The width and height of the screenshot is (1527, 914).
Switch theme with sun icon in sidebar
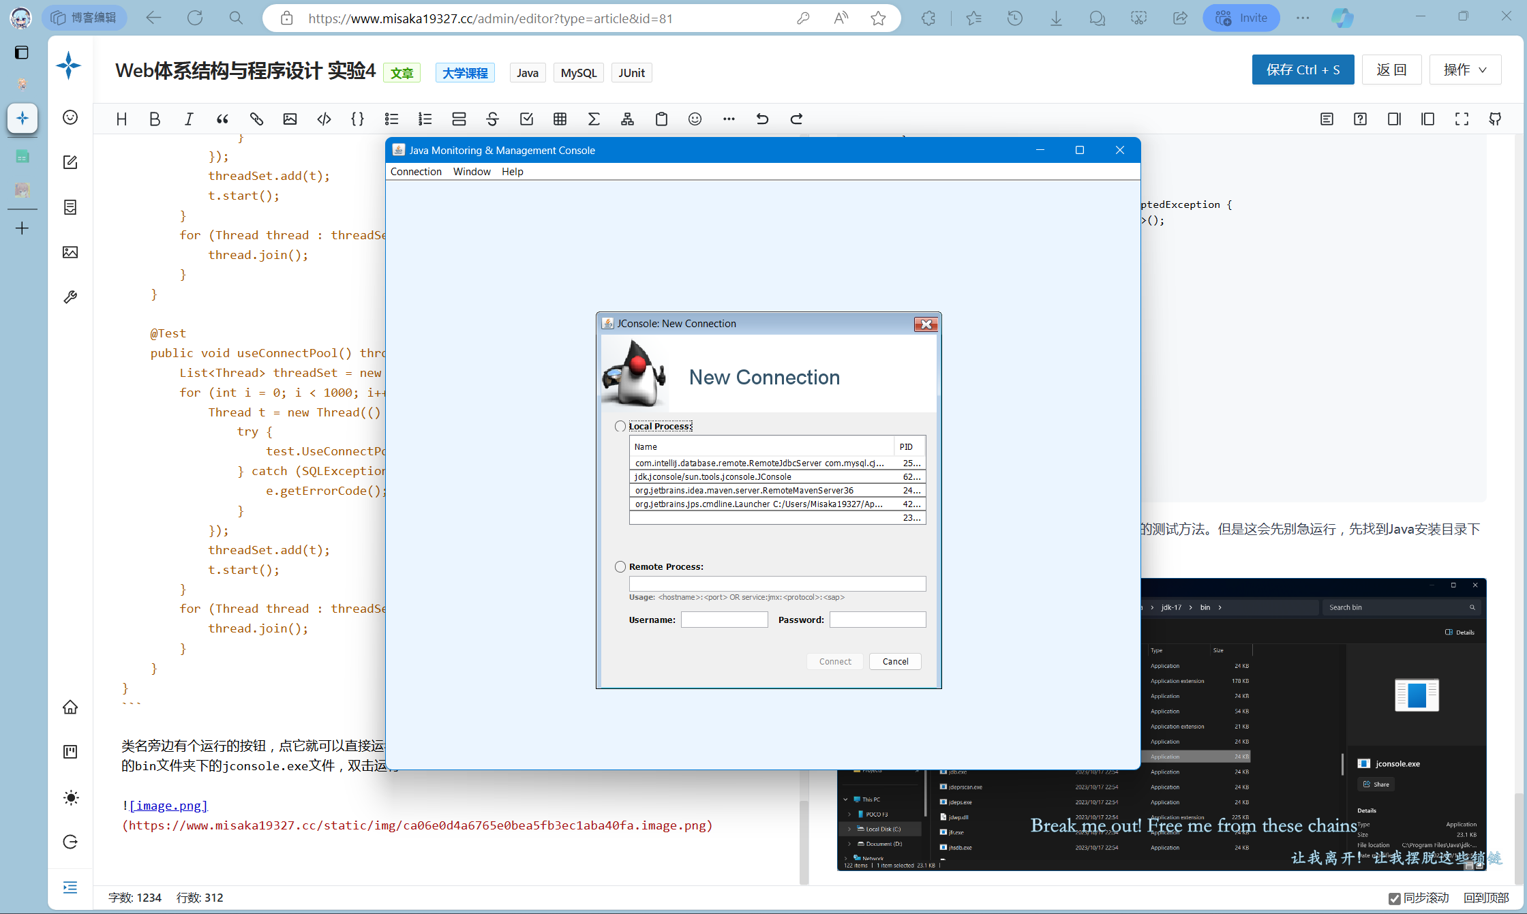[70, 797]
